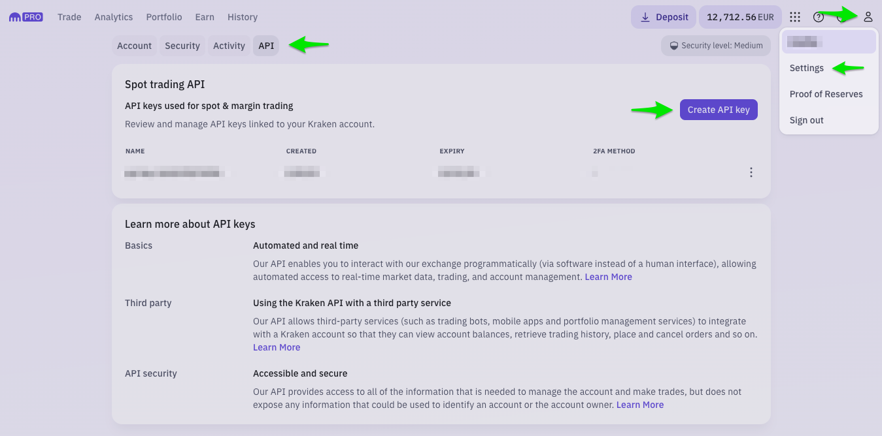Open the three-dot menu for the API key row
The width and height of the screenshot is (882, 436).
click(751, 172)
